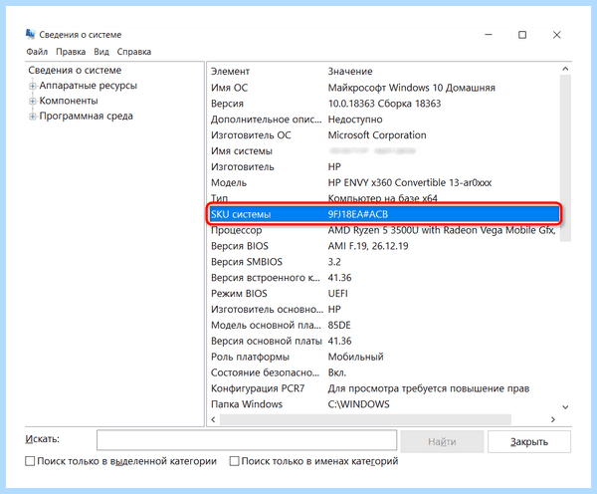597x494 pixels.
Task: Select the SKU системы row
Action: tap(384, 214)
